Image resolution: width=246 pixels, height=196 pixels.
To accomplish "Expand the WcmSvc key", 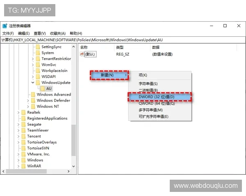I will point(33,65).
